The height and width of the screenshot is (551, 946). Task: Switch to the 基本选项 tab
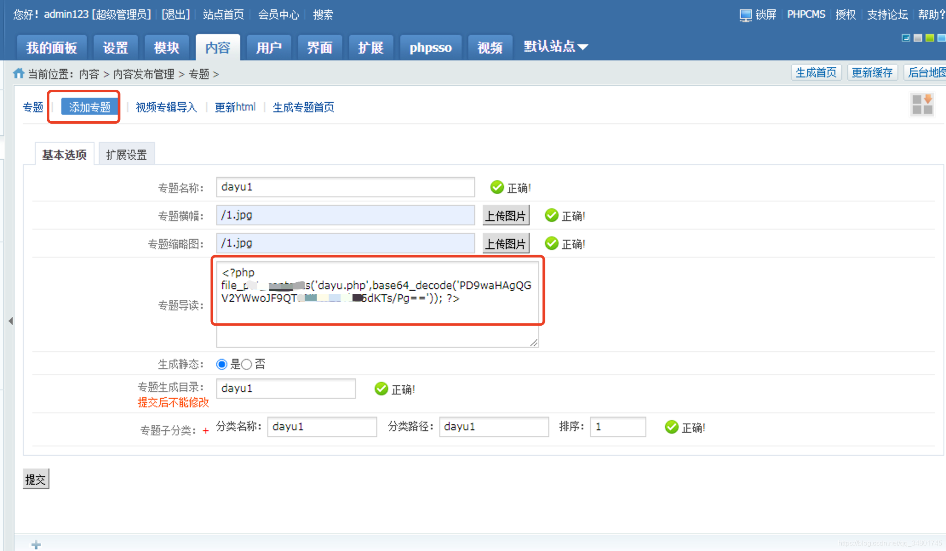(x=64, y=154)
